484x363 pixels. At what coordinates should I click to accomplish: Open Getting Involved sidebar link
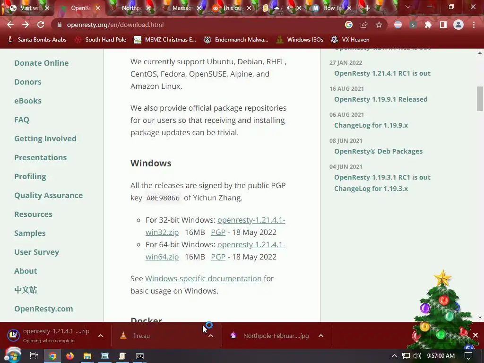coord(45,138)
